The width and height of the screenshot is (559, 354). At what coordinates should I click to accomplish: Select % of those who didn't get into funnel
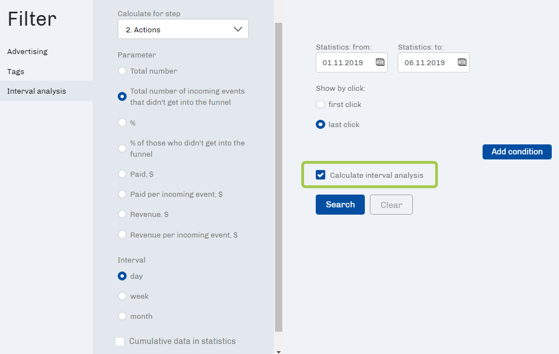pos(122,148)
